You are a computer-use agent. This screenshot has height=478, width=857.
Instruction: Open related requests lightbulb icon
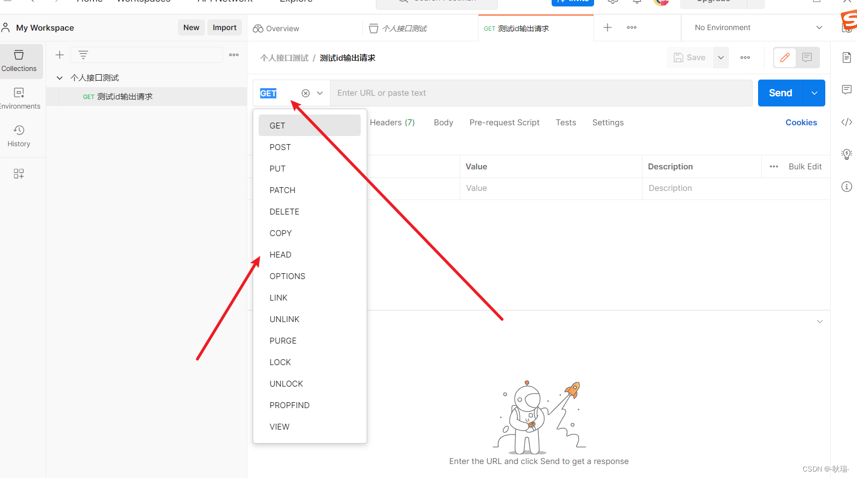tap(847, 154)
